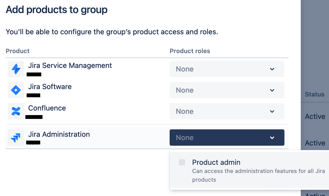Image resolution: width=329 pixels, height=196 pixels.
Task: Click the Jira Software diamond icon
Action: pyautogui.click(x=16, y=90)
